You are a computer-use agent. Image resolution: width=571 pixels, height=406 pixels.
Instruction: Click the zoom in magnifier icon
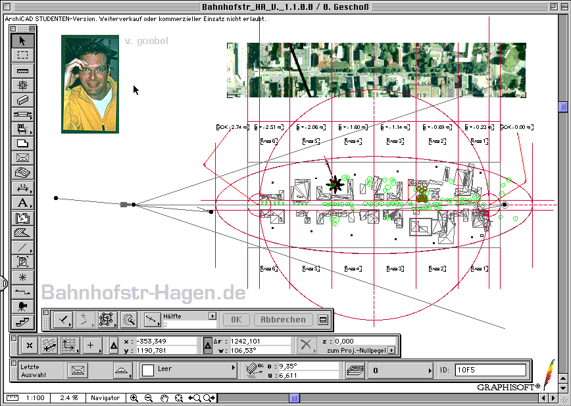coord(134,398)
